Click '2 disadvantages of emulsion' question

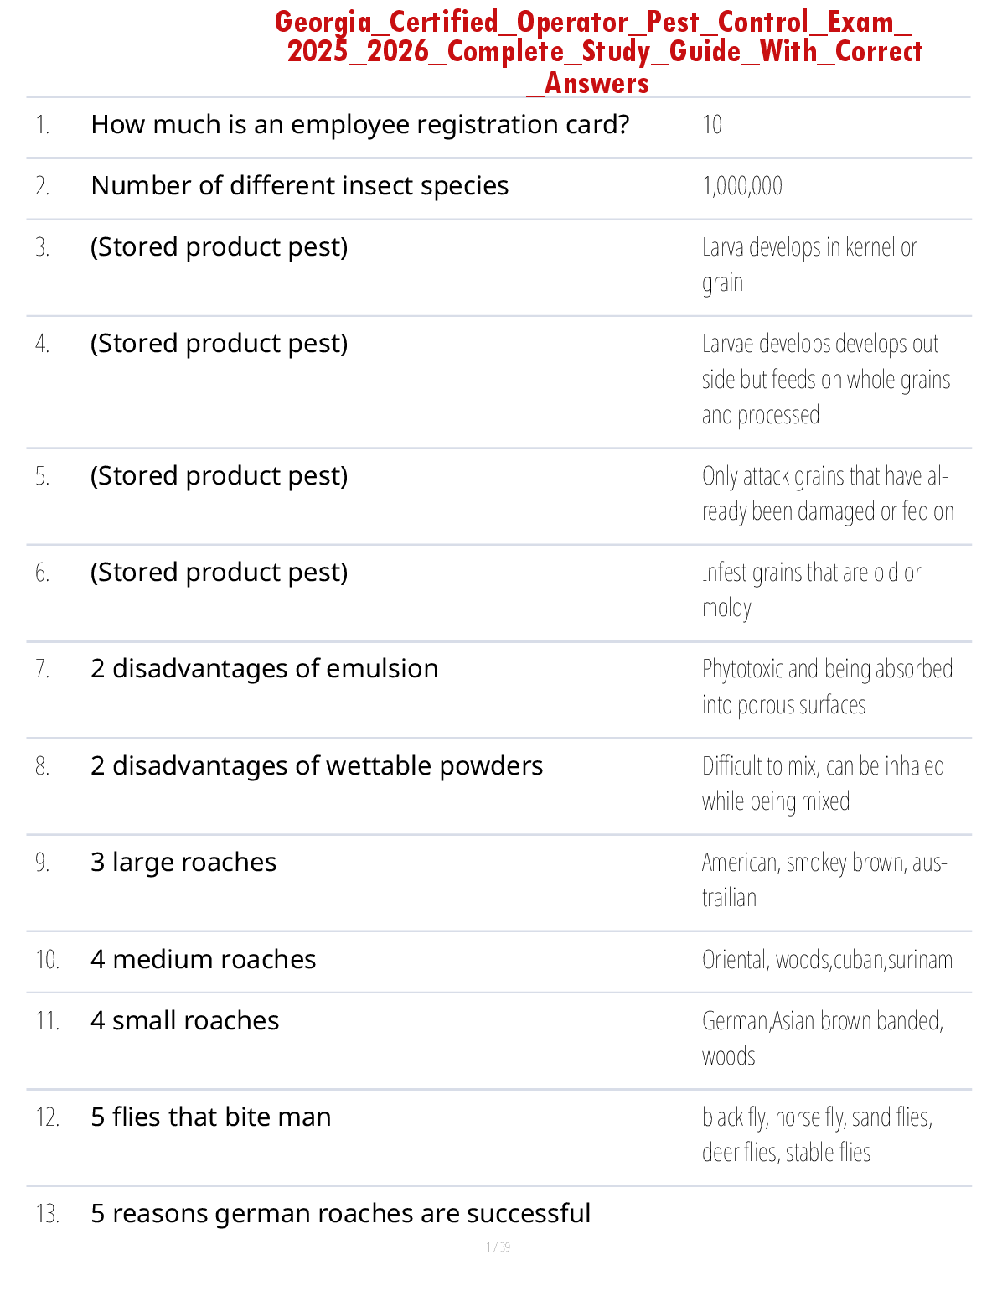[x=264, y=669]
